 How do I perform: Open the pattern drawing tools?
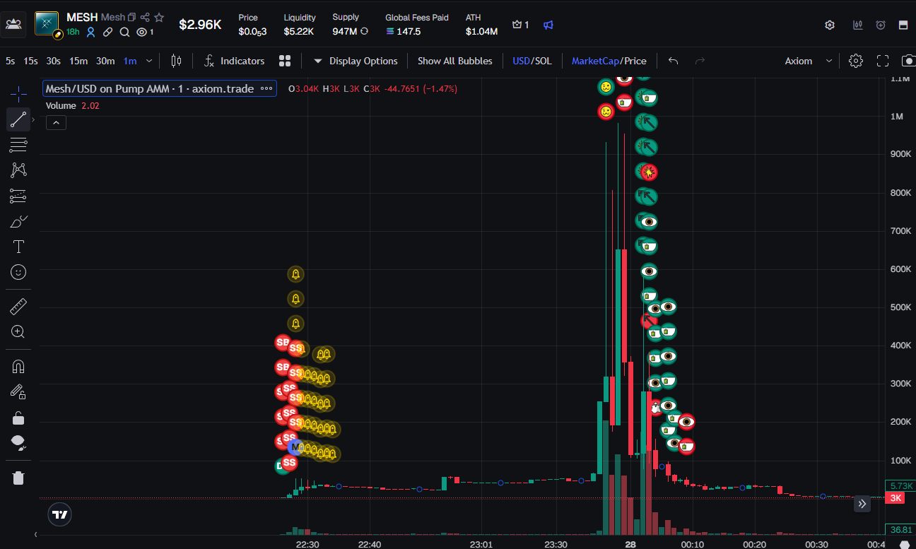point(18,170)
